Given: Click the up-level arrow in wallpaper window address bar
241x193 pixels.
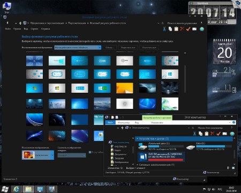Looking at the screenshot, I should point(20,23).
